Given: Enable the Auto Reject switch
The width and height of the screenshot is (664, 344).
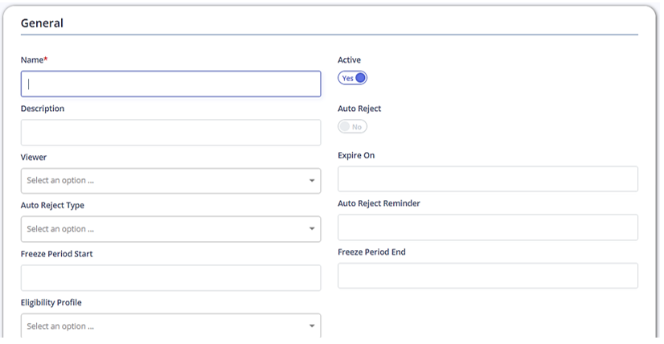Looking at the screenshot, I should (352, 127).
